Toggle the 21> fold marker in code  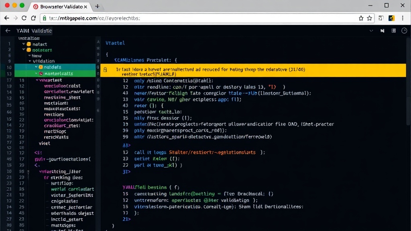(x=126, y=219)
